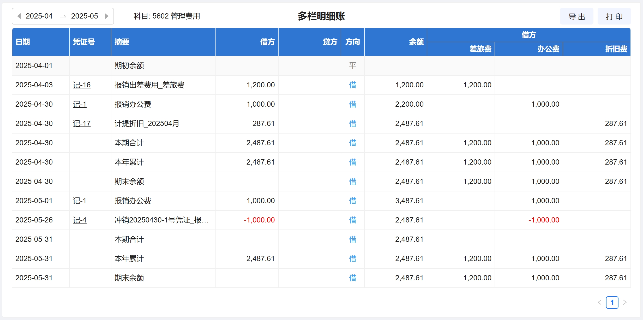Viewport: 643px width, 320px height.
Task: Open the 科目 5602 管理费用 selector
Action: click(167, 16)
